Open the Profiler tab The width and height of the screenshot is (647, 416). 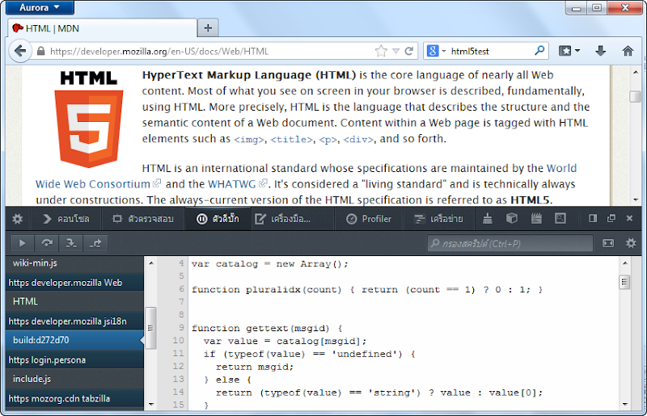point(369,219)
